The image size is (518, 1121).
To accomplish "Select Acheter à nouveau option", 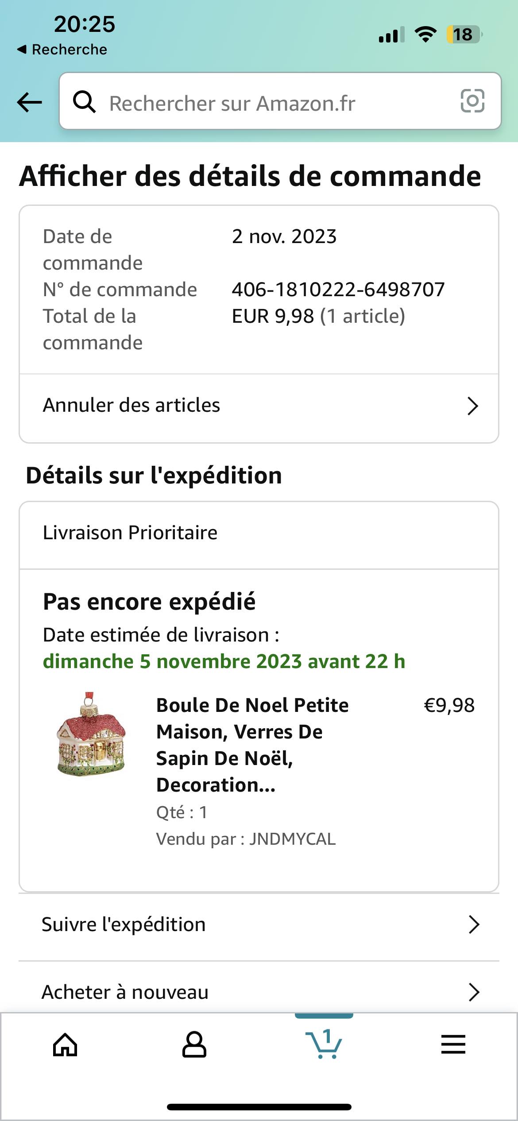I will click(125, 992).
